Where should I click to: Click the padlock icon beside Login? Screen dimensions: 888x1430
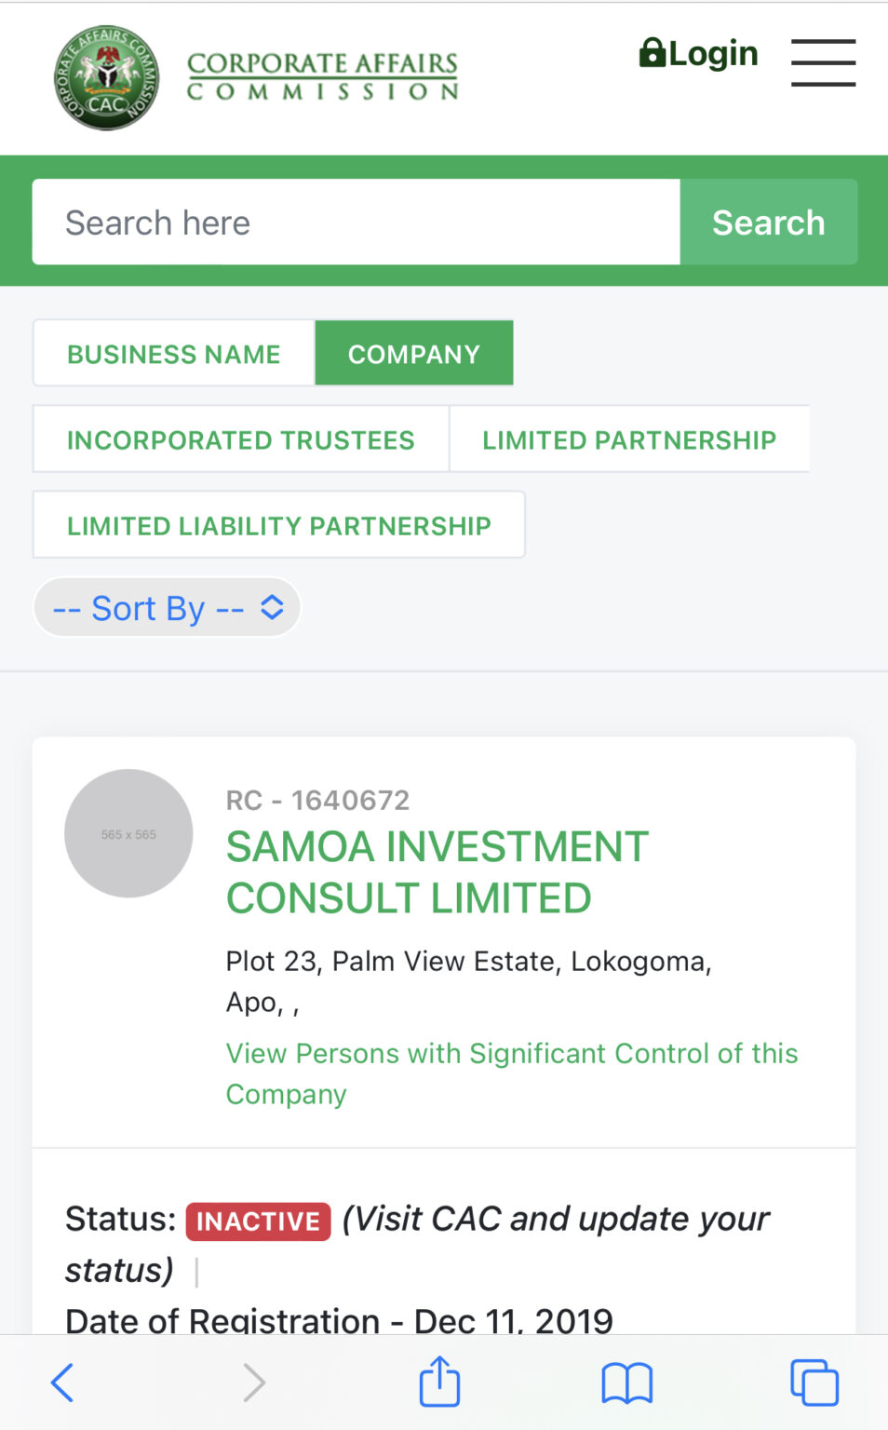[x=653, y=54]
